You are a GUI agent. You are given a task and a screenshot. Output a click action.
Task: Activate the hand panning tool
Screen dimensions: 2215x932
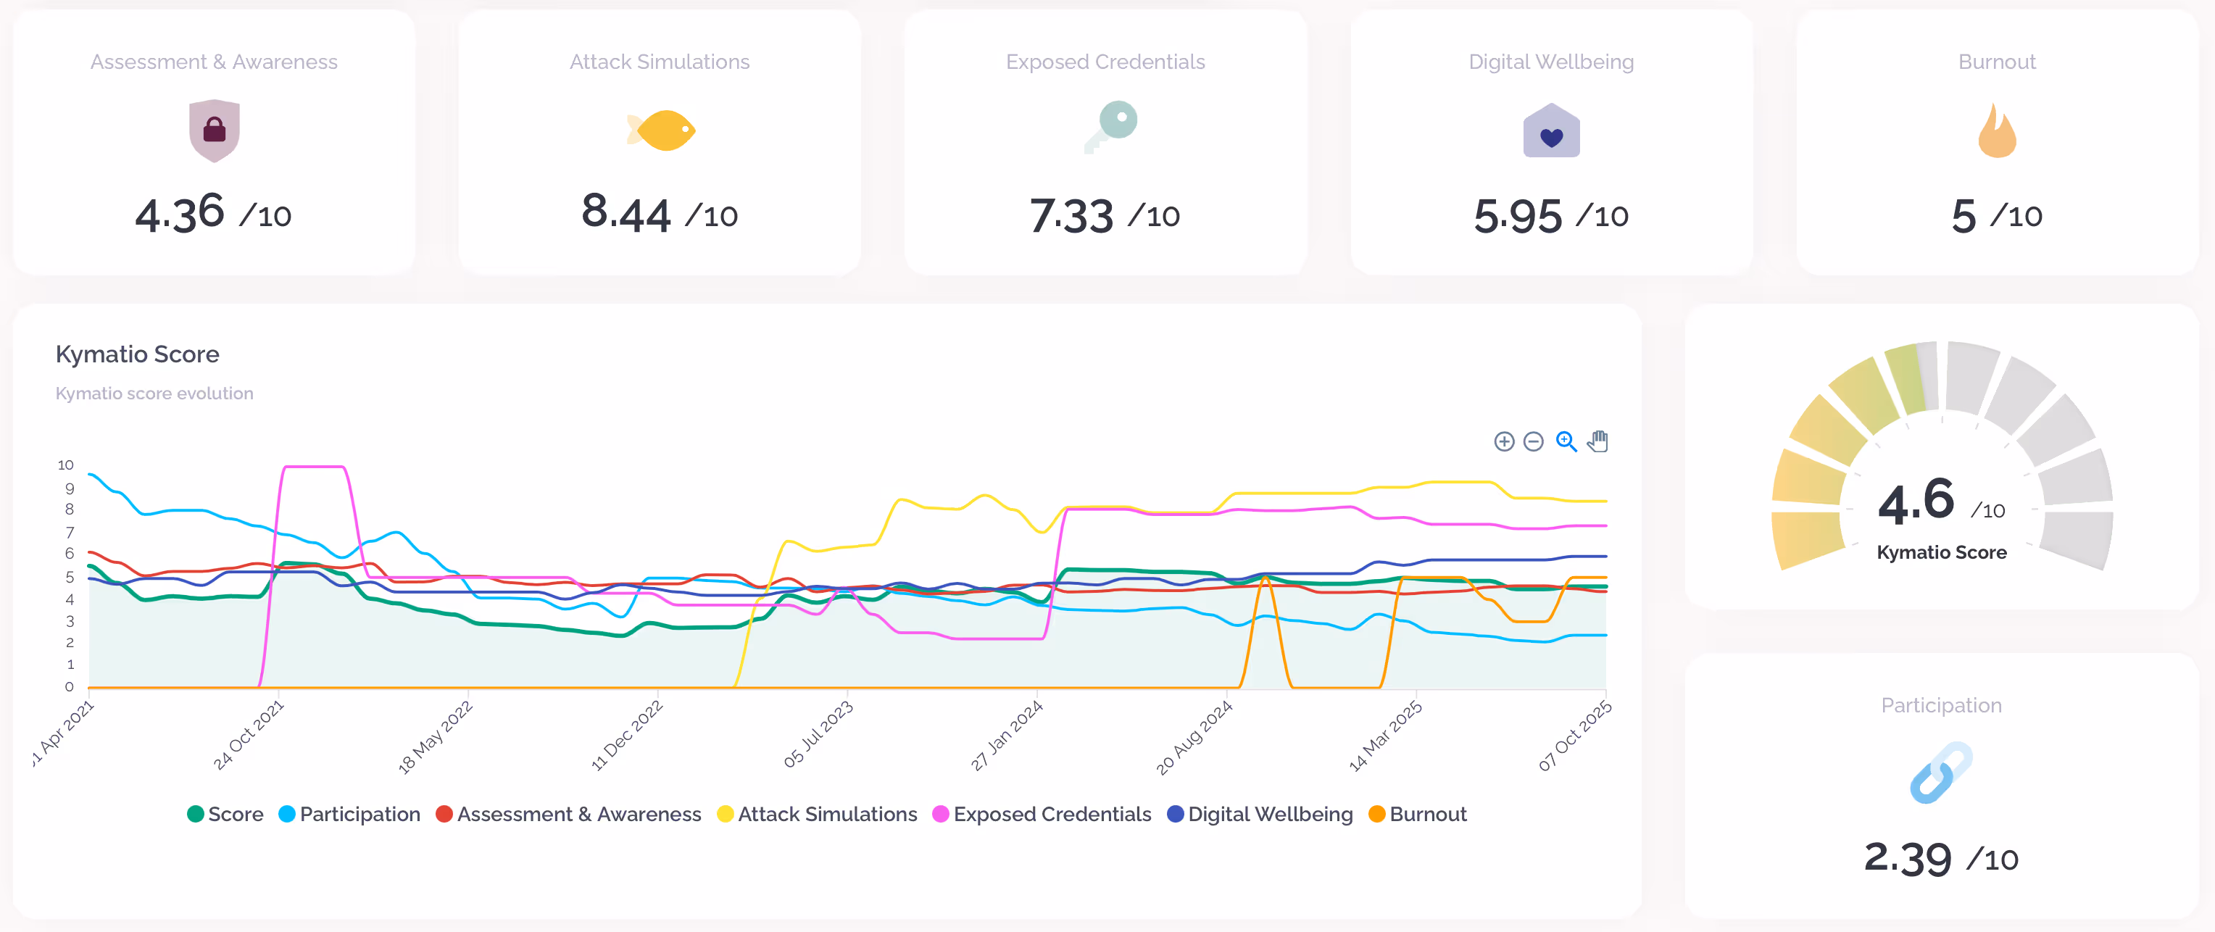pos(1597,442)
